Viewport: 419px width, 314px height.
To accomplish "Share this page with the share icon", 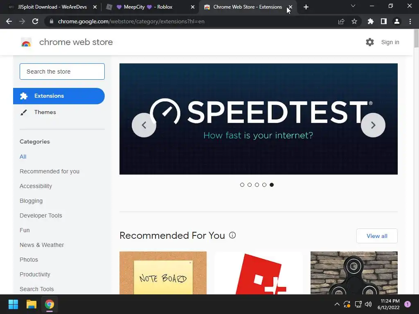I will (x=341, y=21).
